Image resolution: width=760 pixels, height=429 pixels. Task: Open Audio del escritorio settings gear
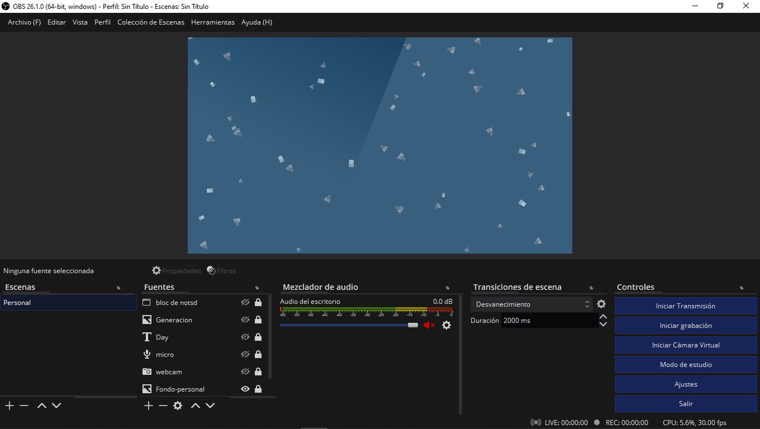446,325
